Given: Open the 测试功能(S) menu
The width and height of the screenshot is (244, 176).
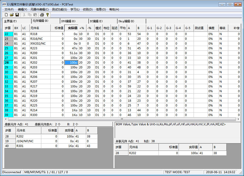Looking at the screenshot, I should click(x=59, y=9).
